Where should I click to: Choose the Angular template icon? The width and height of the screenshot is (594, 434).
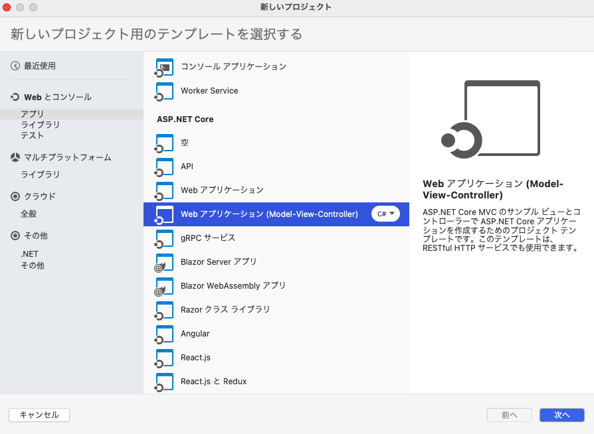tap(164, 334)
